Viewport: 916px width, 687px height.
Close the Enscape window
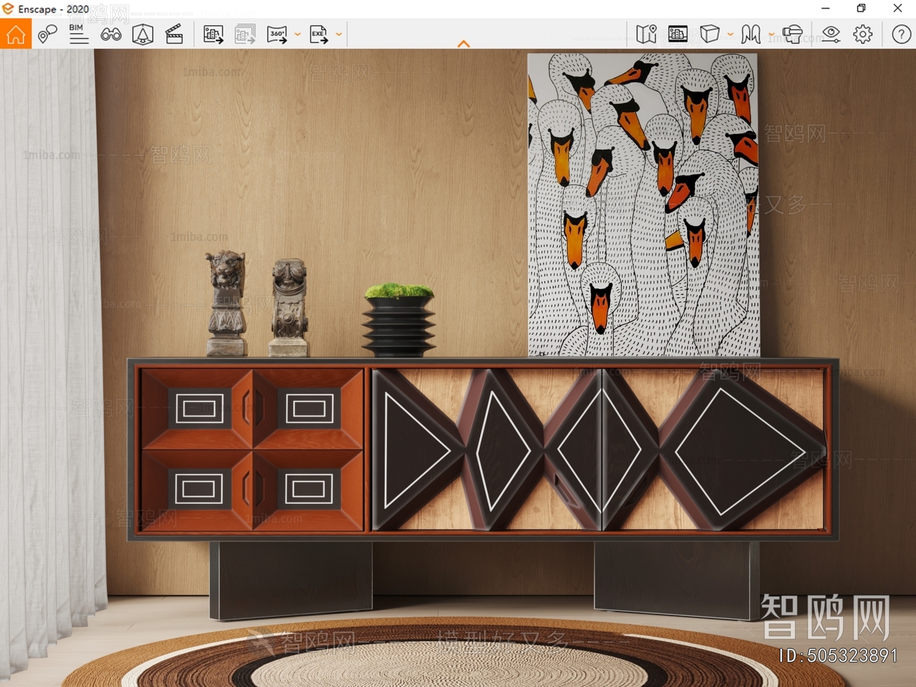tap(898, 9)
